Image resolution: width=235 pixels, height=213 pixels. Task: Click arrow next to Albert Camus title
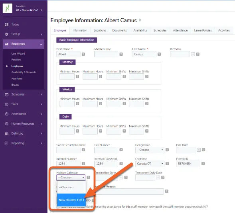140,20
